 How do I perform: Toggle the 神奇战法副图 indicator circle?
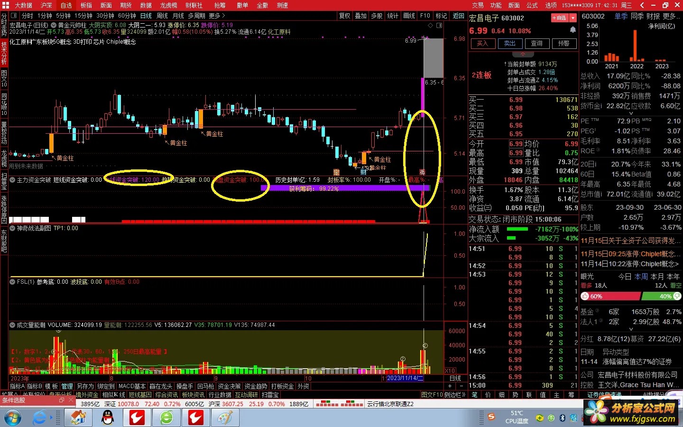12,228
